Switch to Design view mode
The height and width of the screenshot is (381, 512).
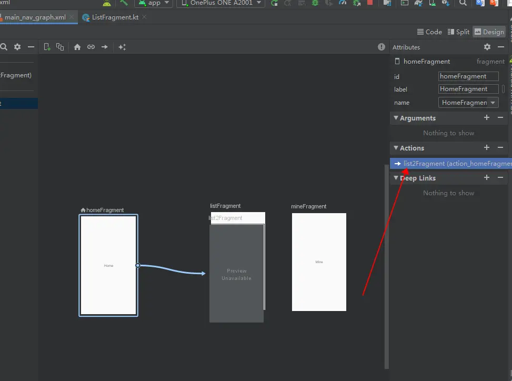tap(489, 32)
